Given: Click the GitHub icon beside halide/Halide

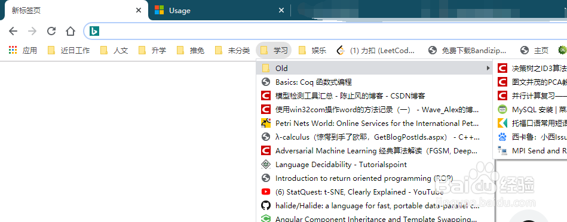Looking at the screenshot, I should click(x=266, y=205).
